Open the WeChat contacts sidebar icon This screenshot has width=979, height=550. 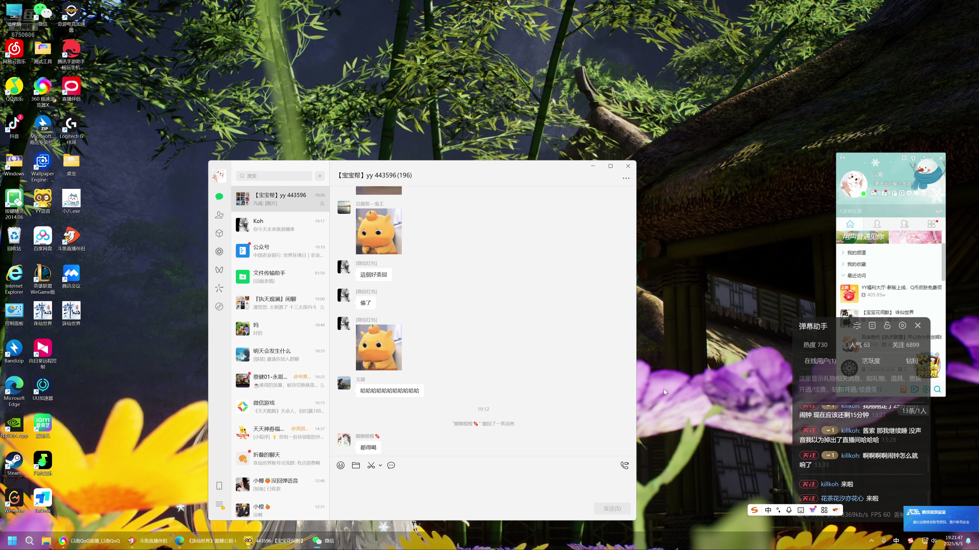pyautogui.click(x=219, y=215)
